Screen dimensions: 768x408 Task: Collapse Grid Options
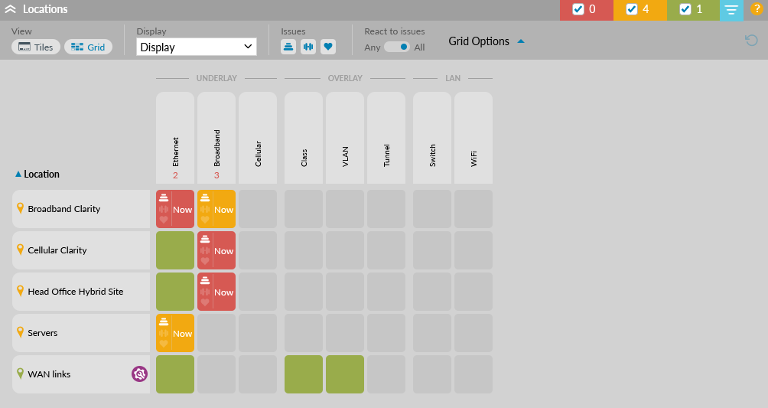coord(487,41)
